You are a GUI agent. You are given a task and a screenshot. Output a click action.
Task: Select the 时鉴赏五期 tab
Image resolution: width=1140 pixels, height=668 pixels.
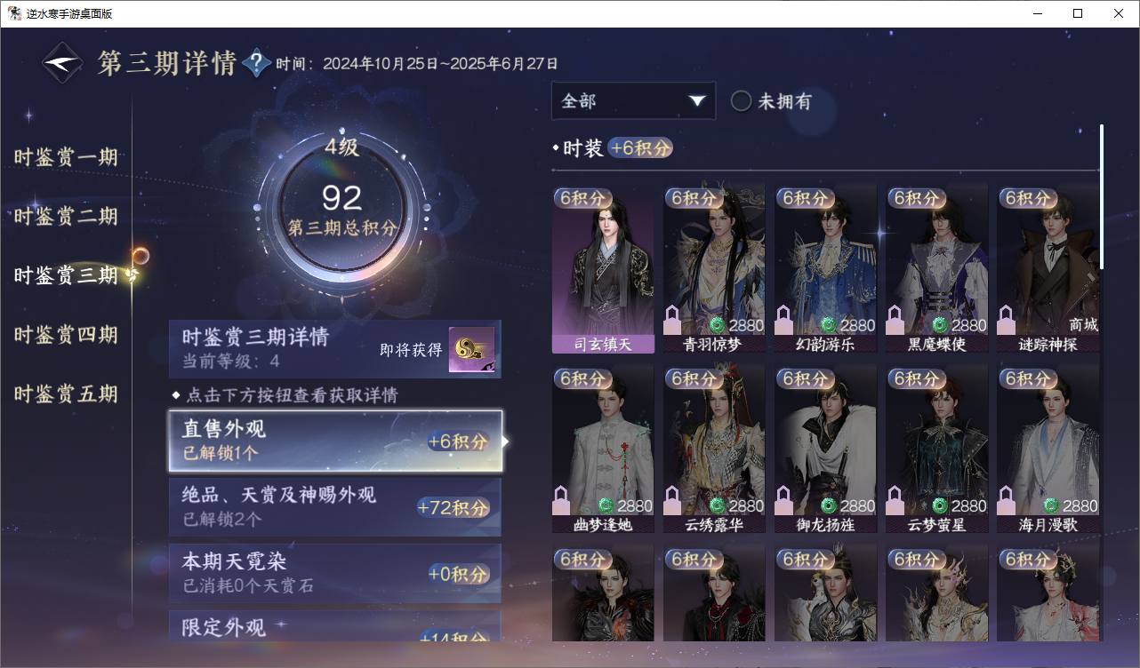tap(66, 394)
